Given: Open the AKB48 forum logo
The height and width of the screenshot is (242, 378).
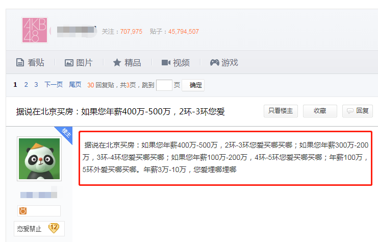Looking at the screenshot, I should (x=35, y=30).
